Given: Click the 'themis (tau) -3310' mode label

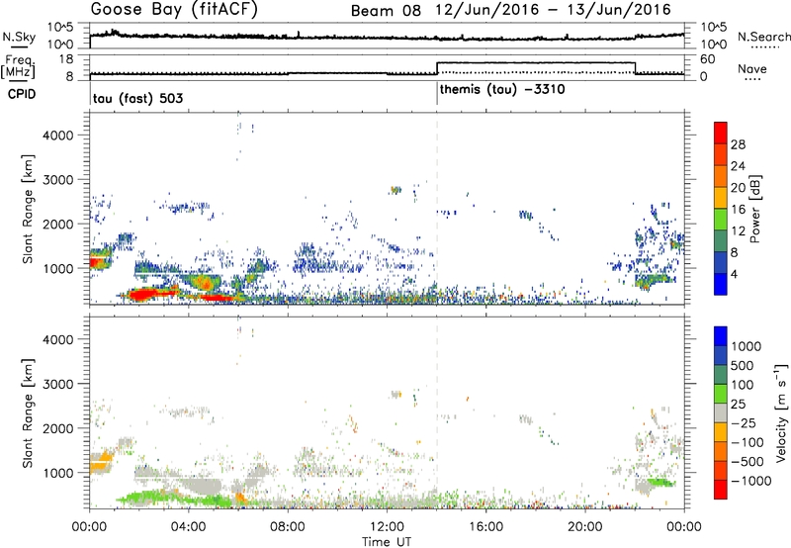Looking at the screenshot, I should click(502, 90).
